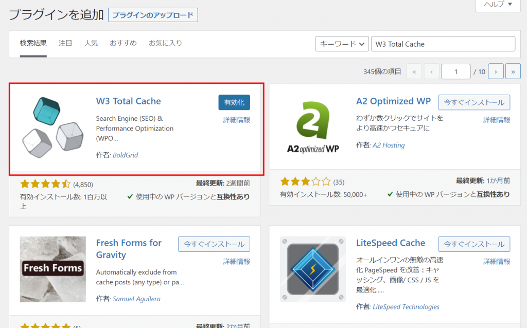This screenshot has width=527, height=328.
Task: Open 詳細情報 for W3 Total Cache
Action: (x=237, y=120)
